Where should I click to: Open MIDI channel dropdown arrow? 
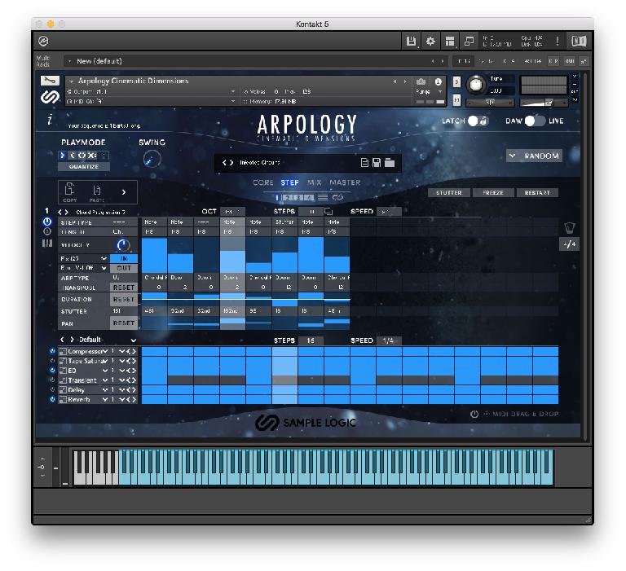[x=233, y=101]
